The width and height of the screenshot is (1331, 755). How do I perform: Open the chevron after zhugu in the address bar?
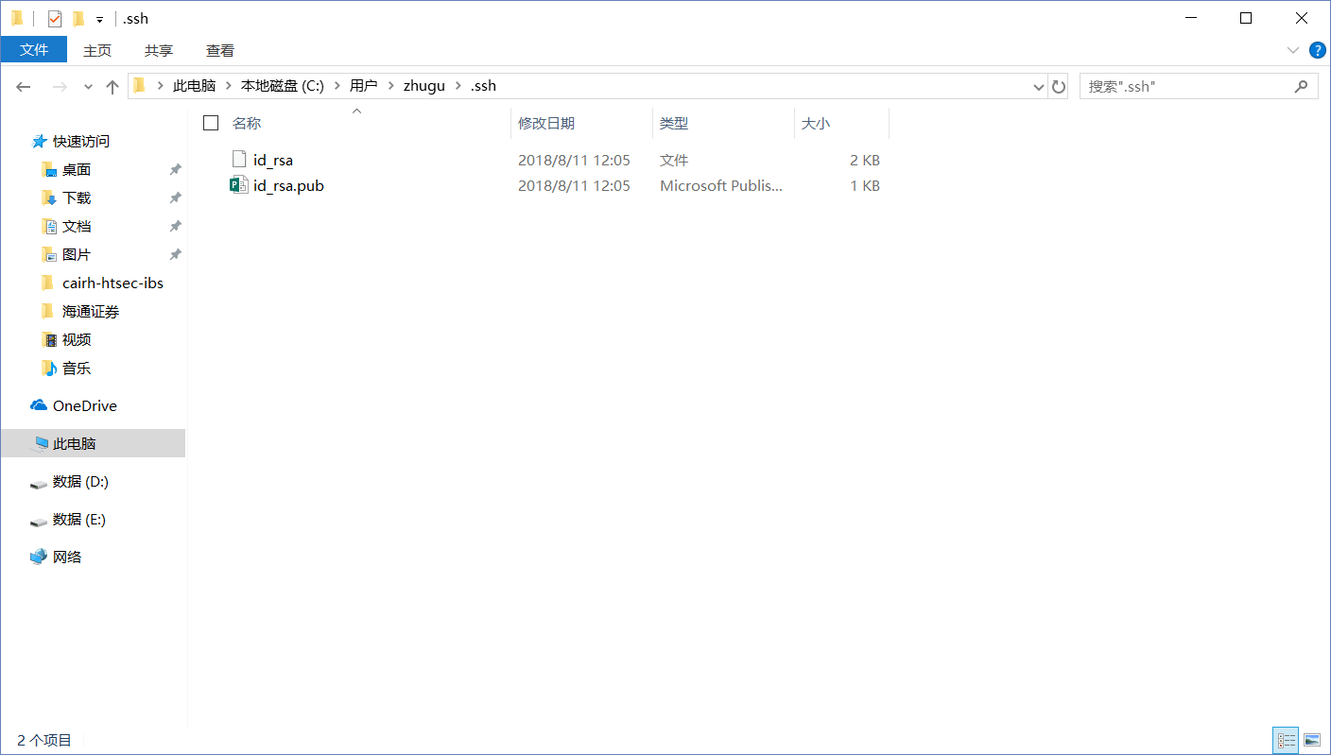click(458, 86)
